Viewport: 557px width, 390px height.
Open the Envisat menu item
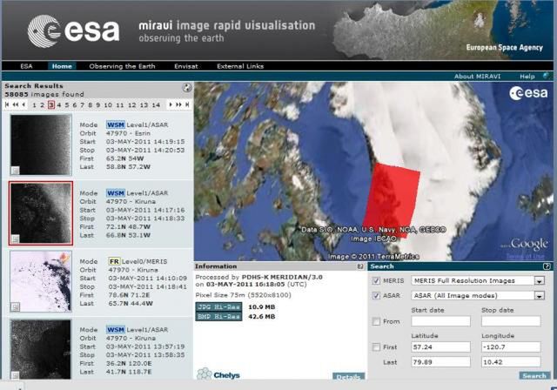tap(186, 66)
